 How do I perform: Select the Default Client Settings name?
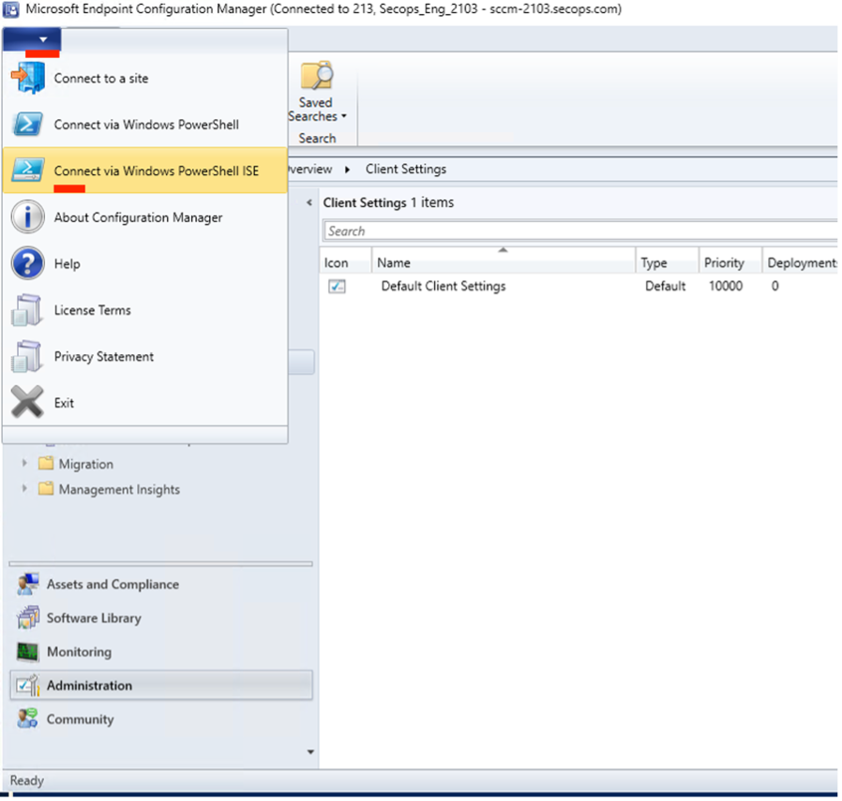(444, 286)
